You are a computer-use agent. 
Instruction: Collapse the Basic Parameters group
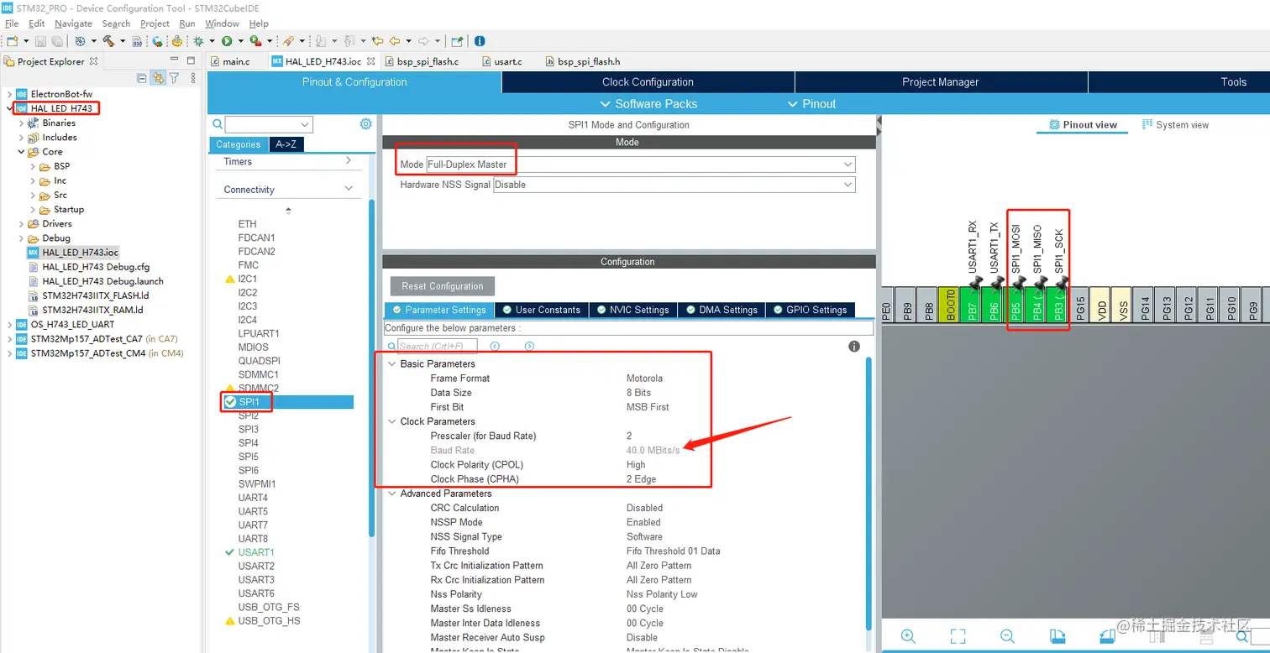pos(392,364)
